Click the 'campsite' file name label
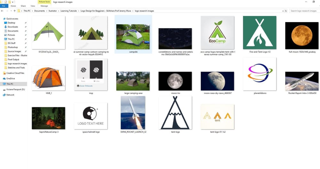The height and width of the screenshot is (169, 320). pyautogui.click(x=133, y=52)
